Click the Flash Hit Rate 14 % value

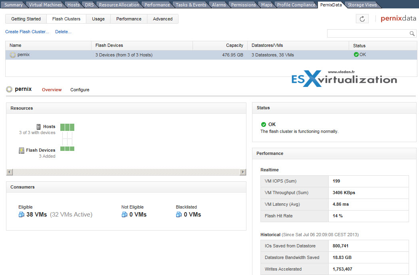pos(338,216)
